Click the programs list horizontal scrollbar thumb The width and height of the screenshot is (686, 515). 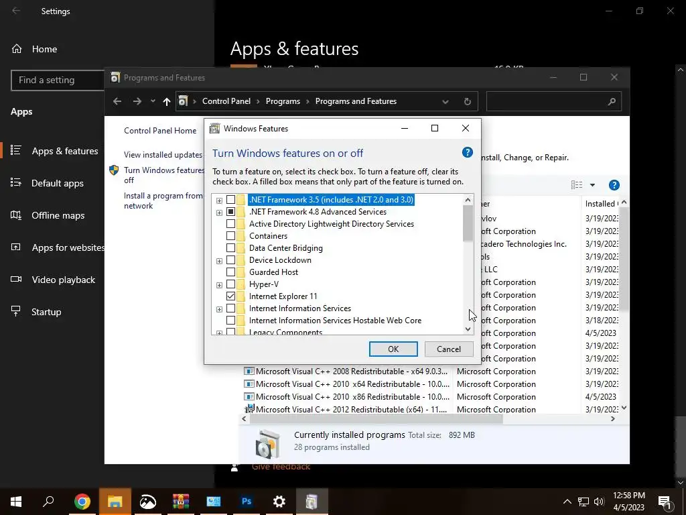point(376,418)
